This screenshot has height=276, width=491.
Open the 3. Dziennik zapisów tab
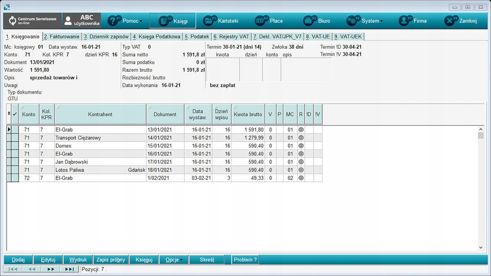[x=106, y=36]
